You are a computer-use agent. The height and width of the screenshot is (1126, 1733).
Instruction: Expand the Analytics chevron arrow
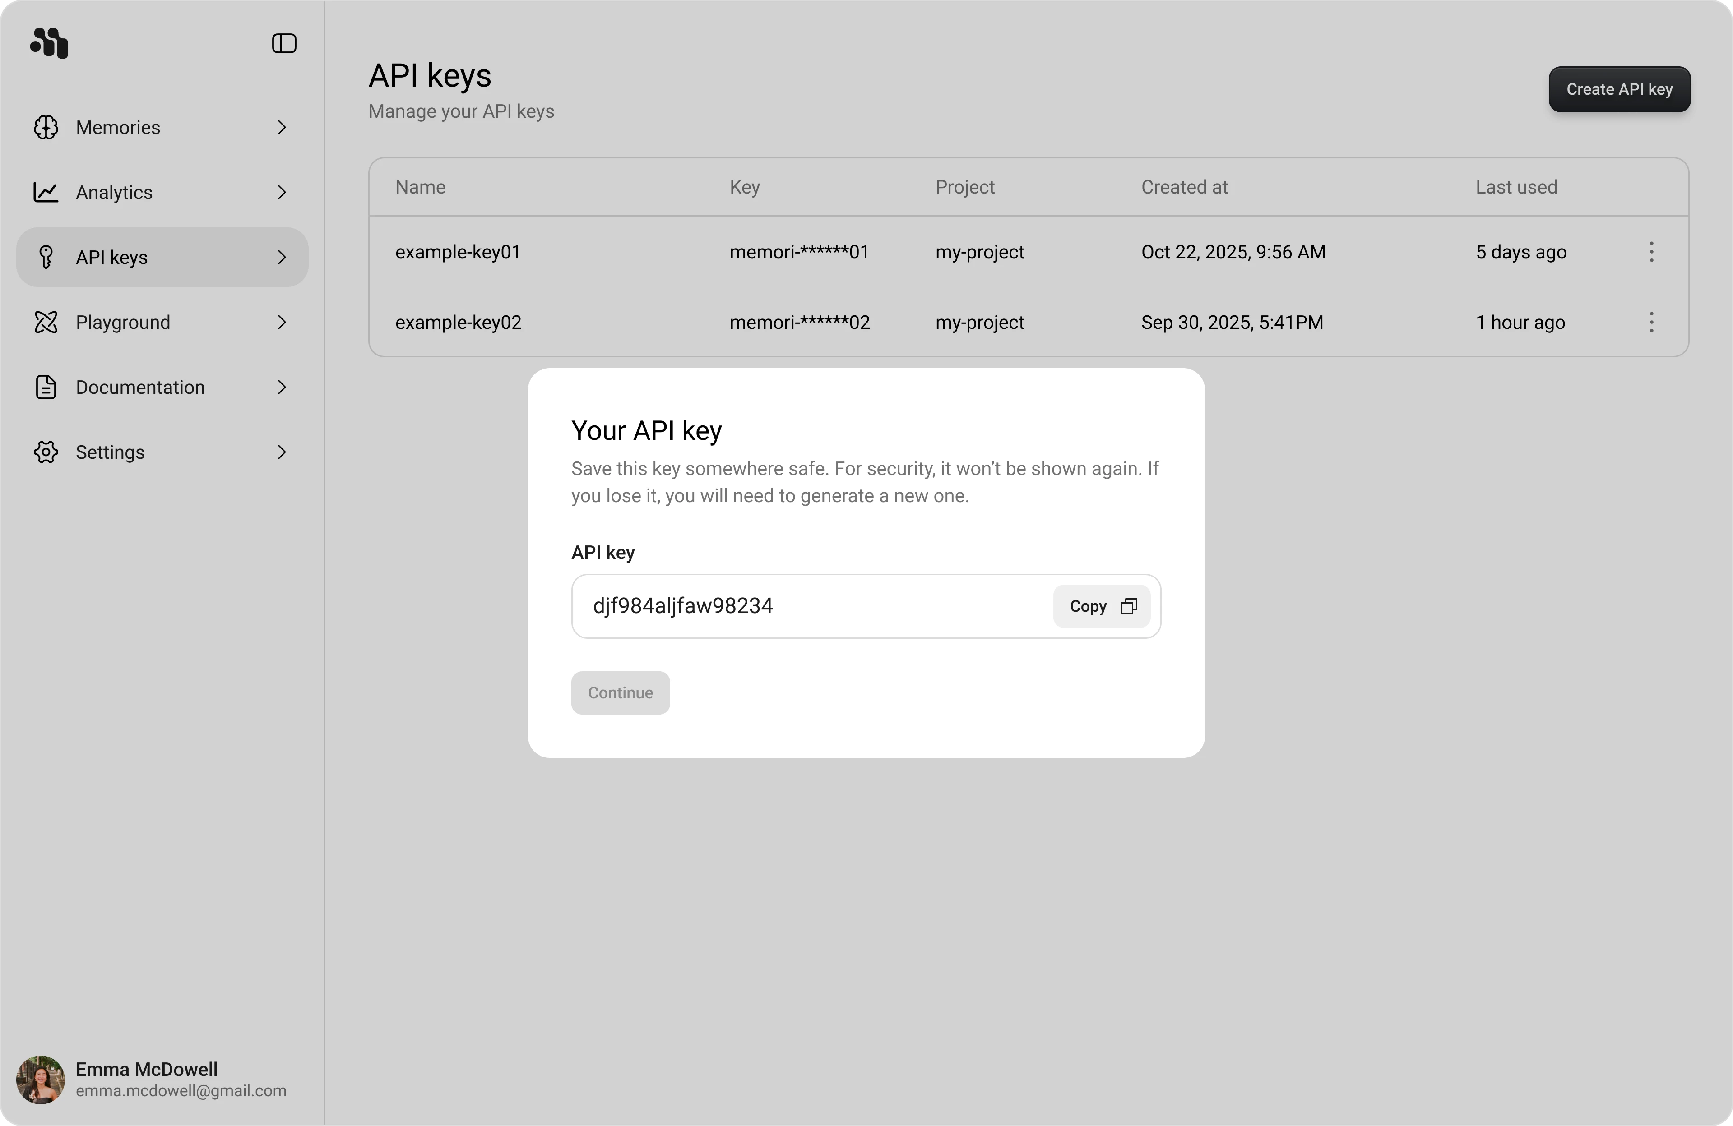tap(282, 192)
